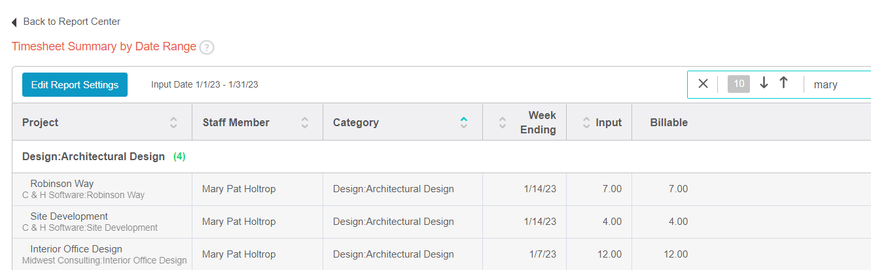Click Edit Report Settings button
Screen dimensions: 871x270
(x=75, y=84)
